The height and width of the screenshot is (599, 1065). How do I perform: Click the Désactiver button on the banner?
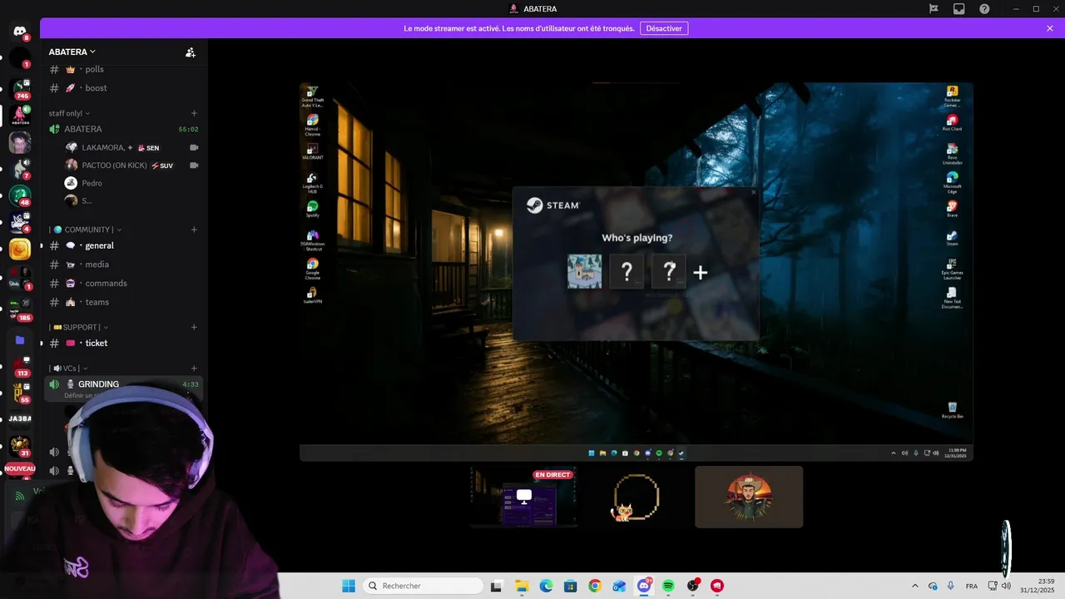coord(664,28)
